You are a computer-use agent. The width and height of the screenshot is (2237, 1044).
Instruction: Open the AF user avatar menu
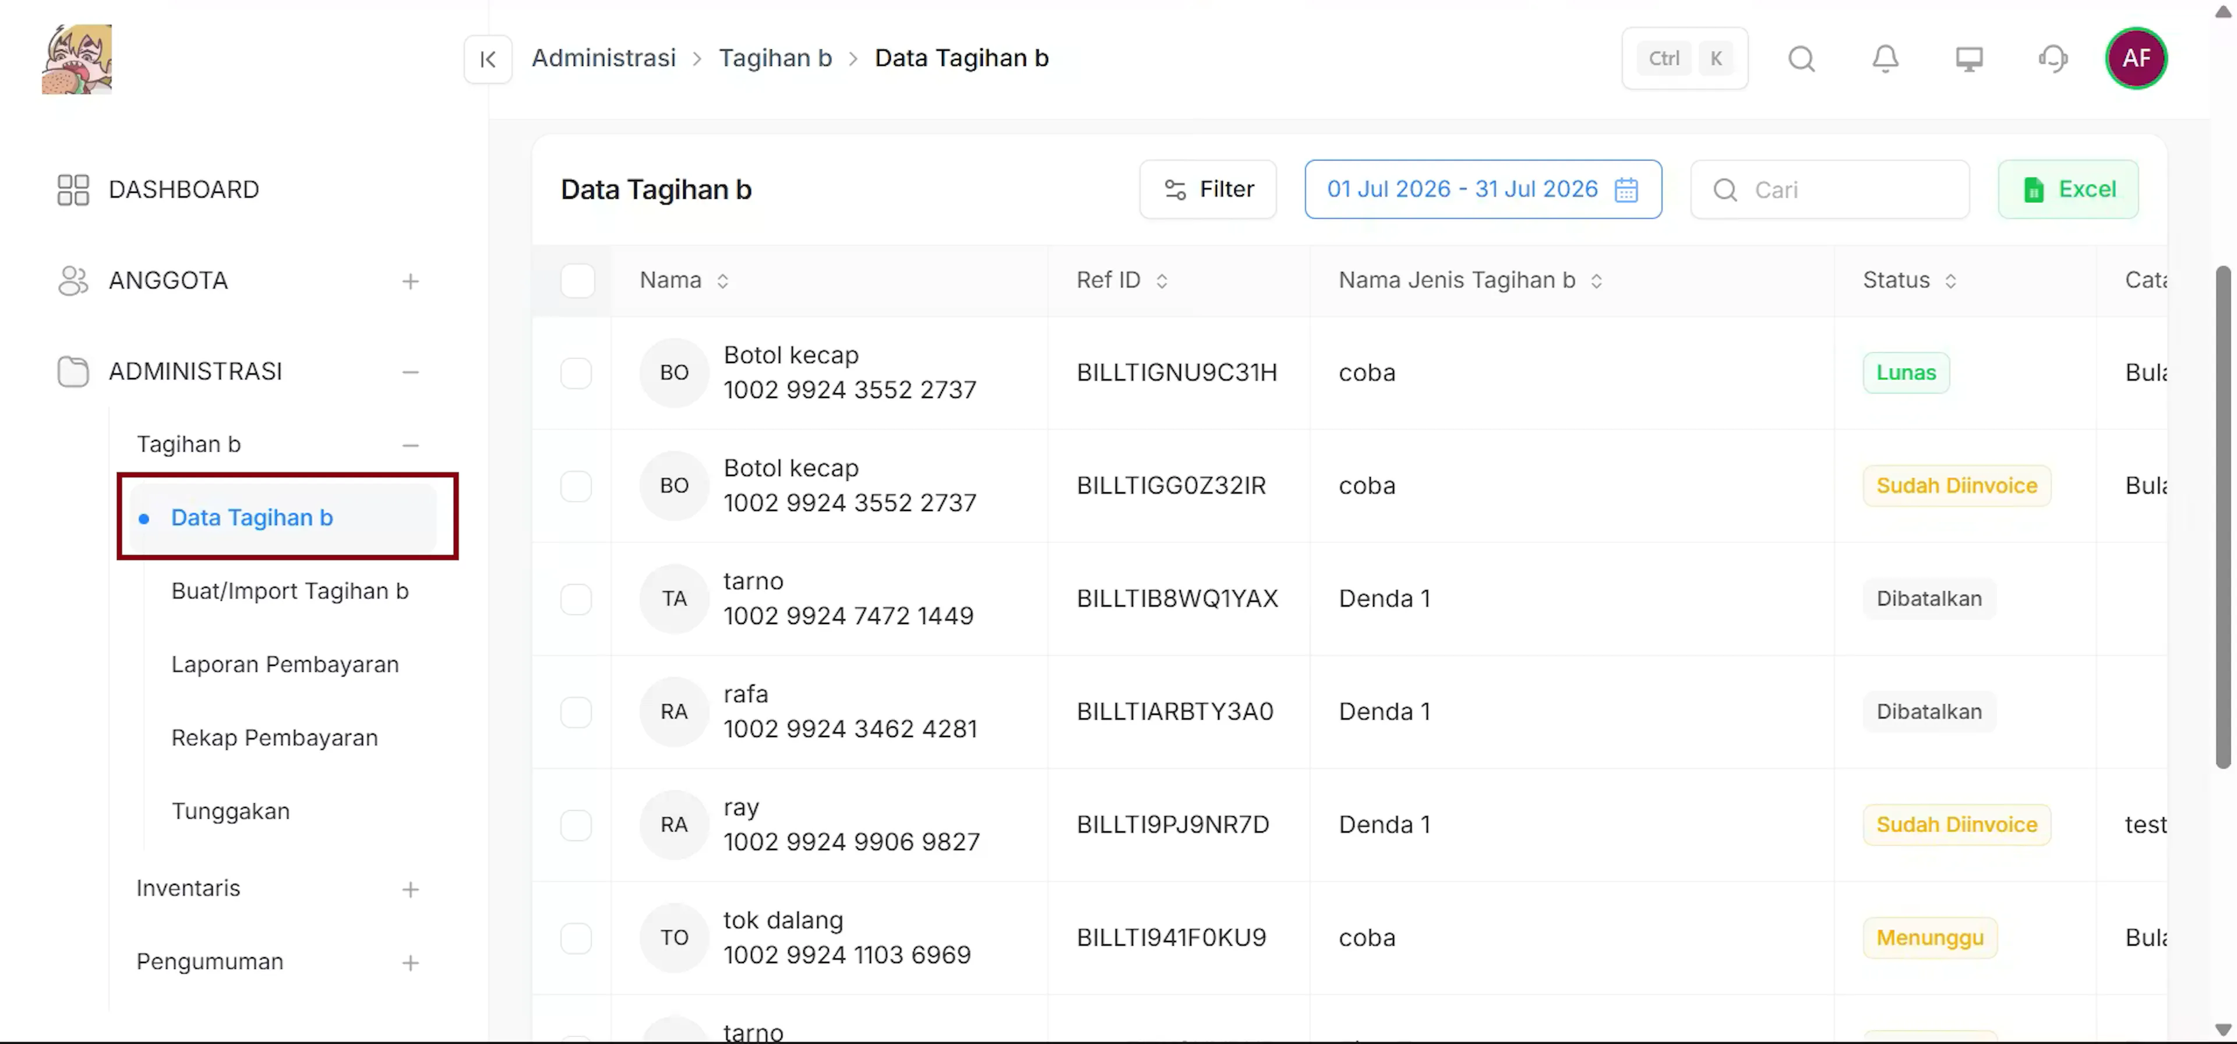2136,59
